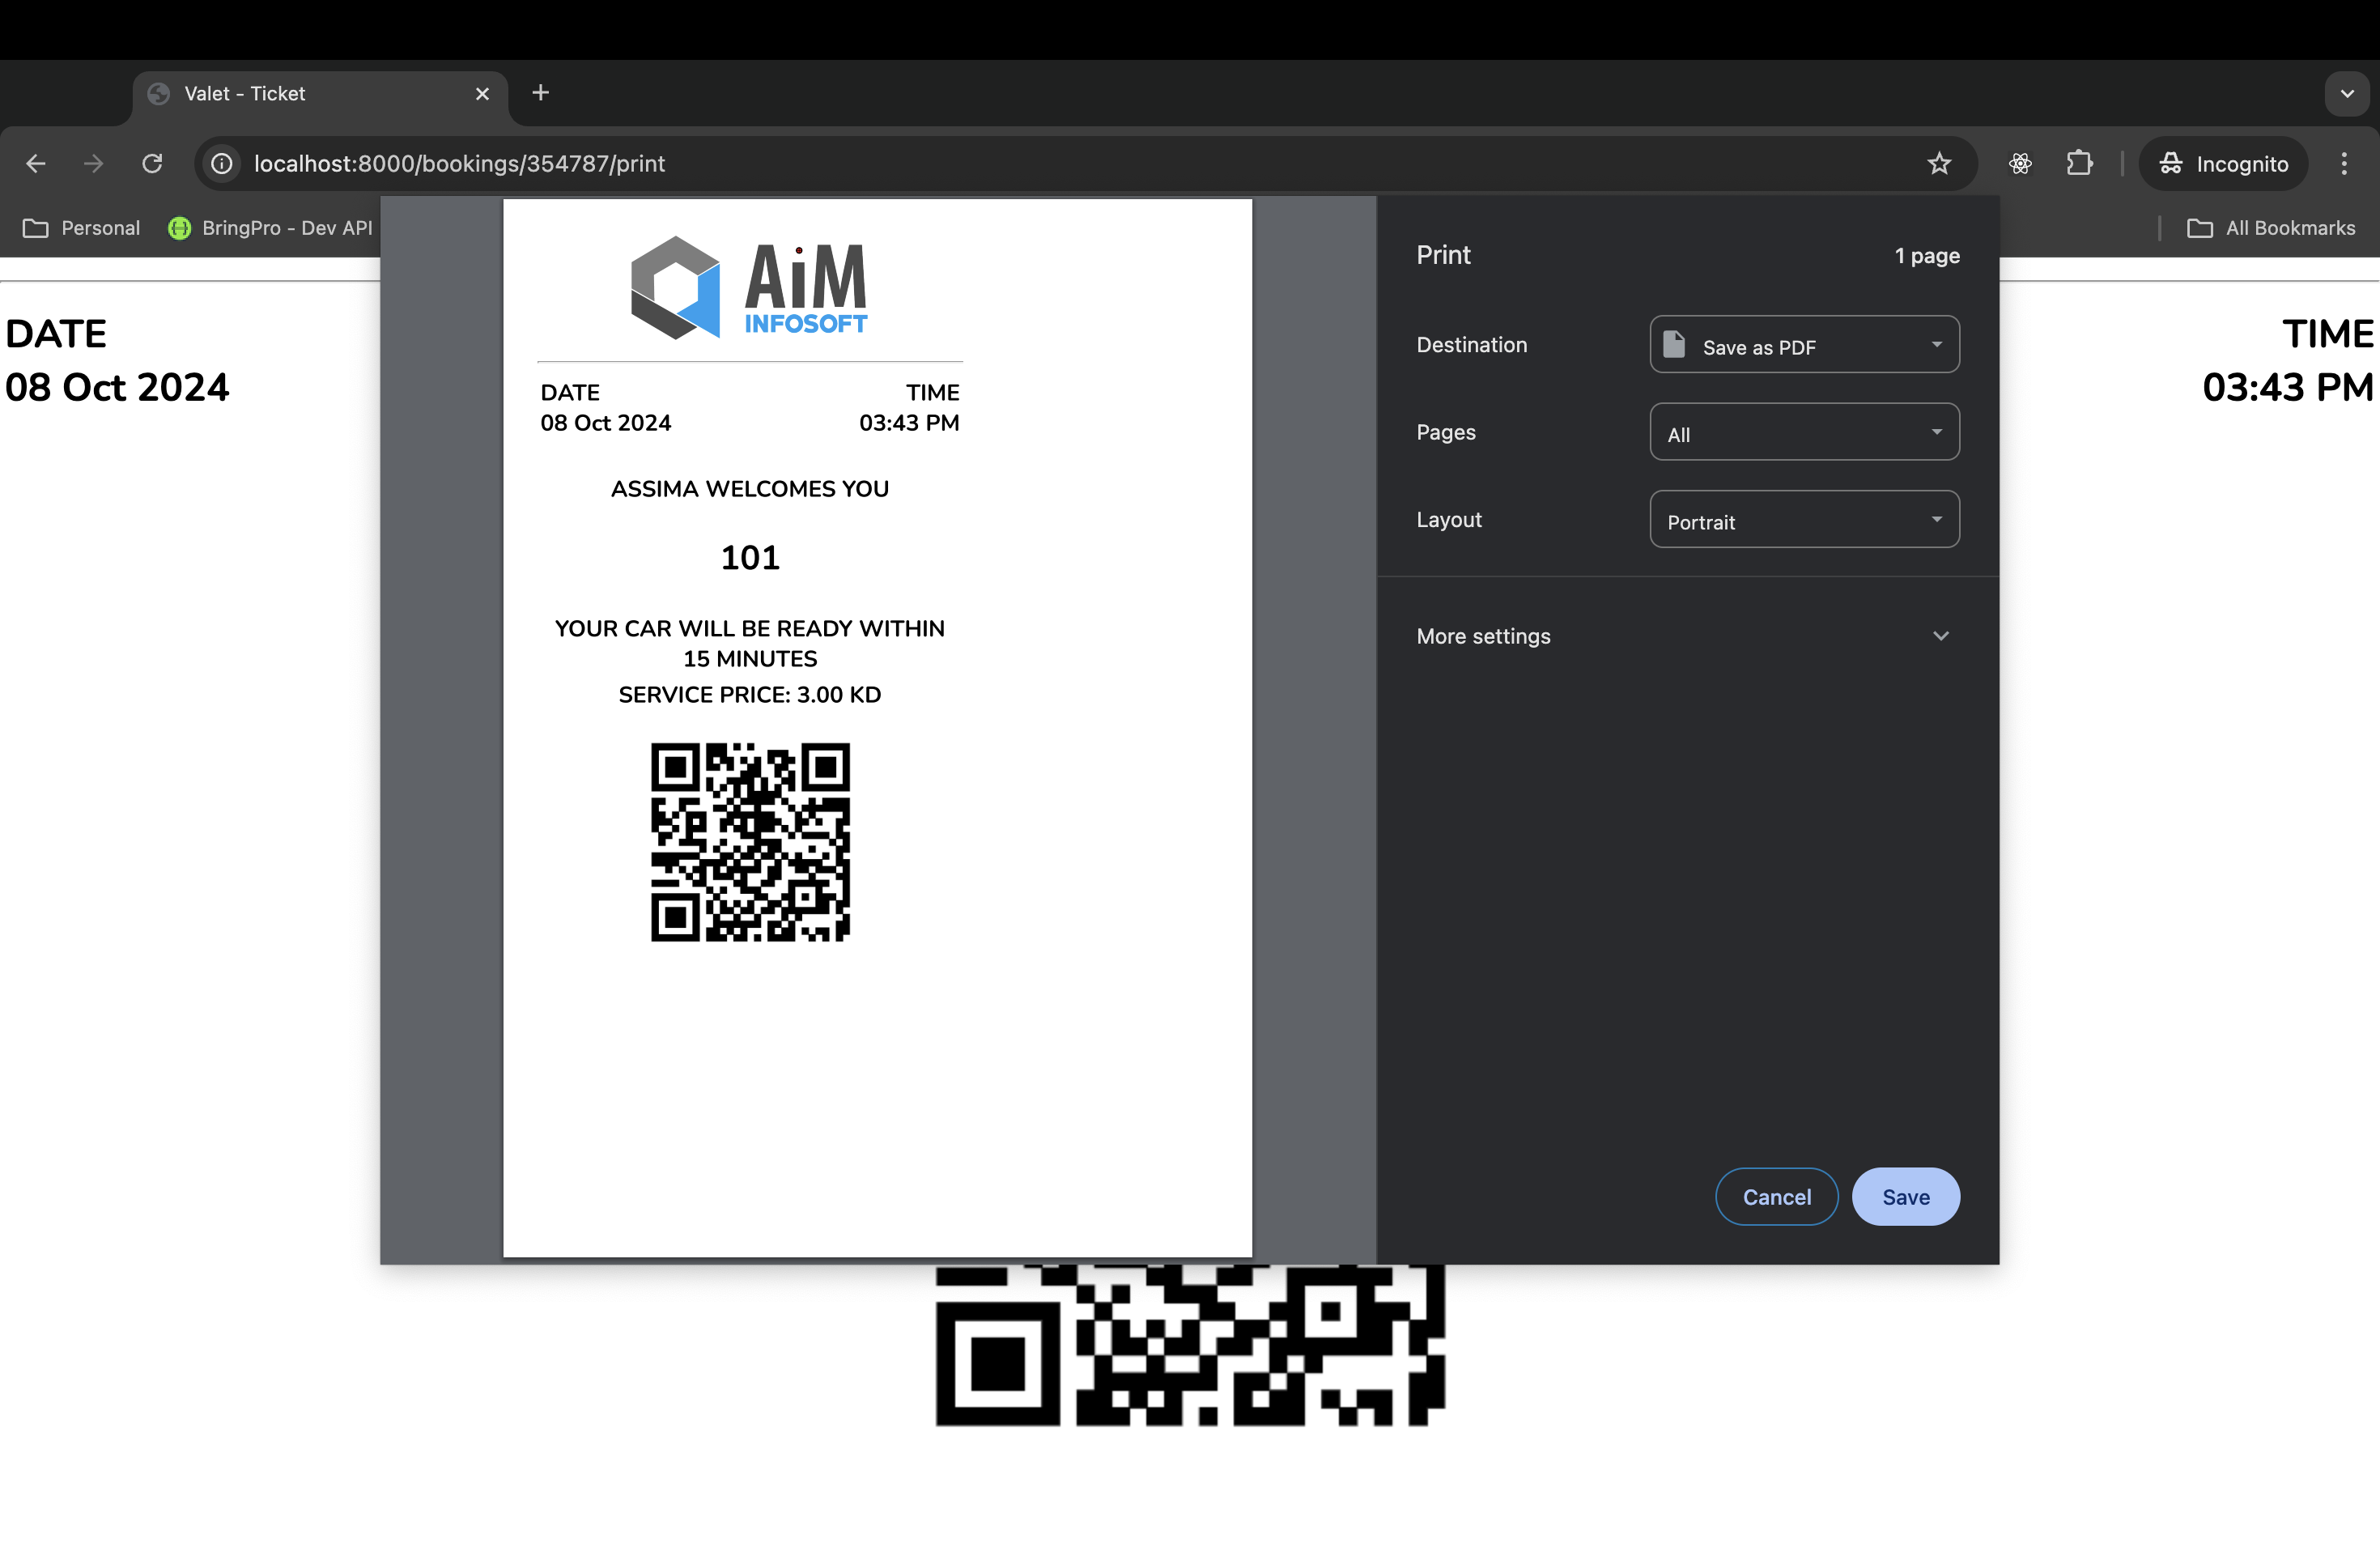This screenshot has height=1548, width=2380.
Task: Open BringPro - Dev API bookmark
Action: [271, 228]
